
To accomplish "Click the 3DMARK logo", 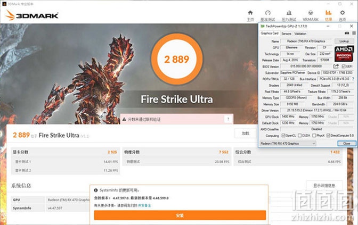I will click(x=32, y=15).
